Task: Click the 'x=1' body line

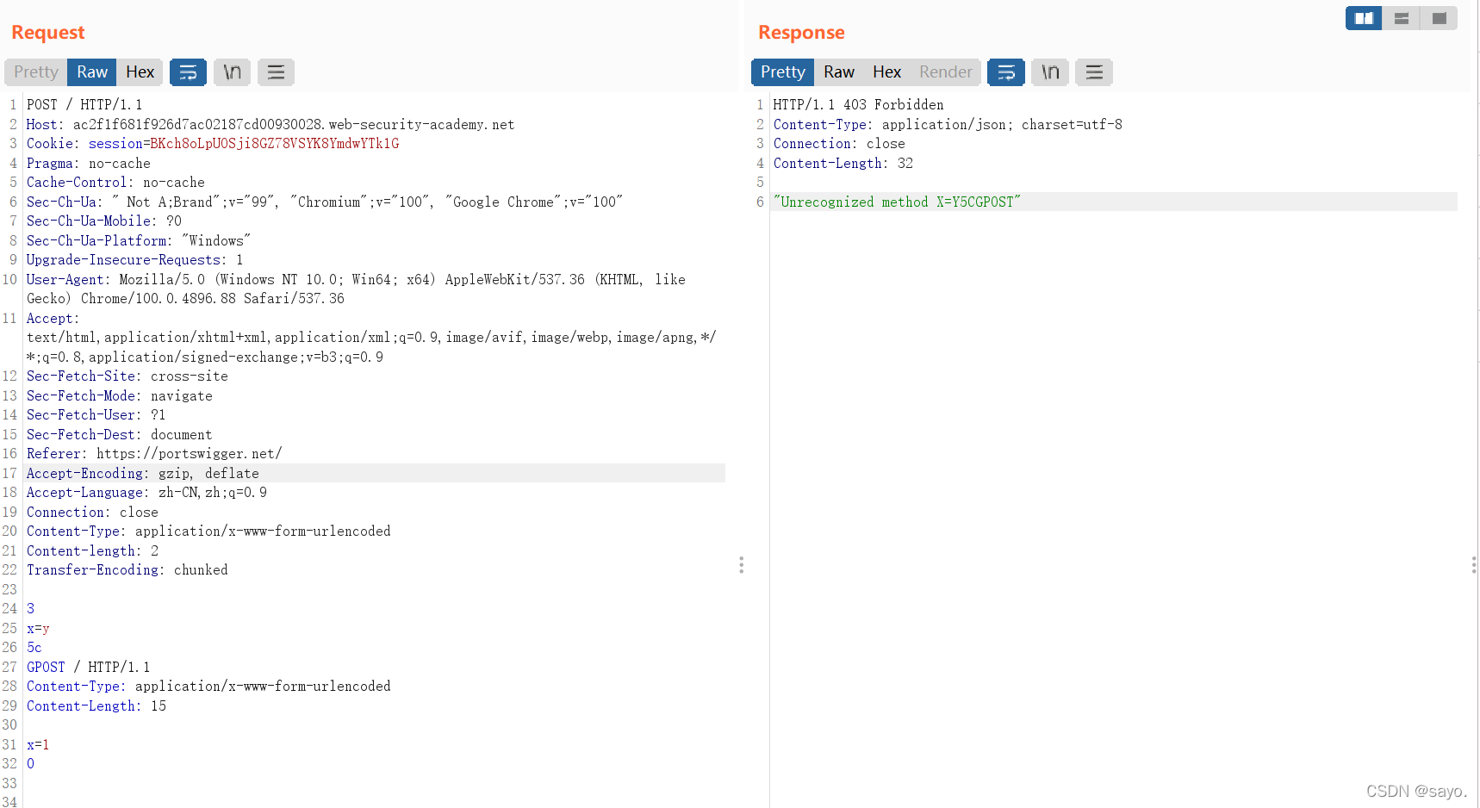Action: [38, 745]
